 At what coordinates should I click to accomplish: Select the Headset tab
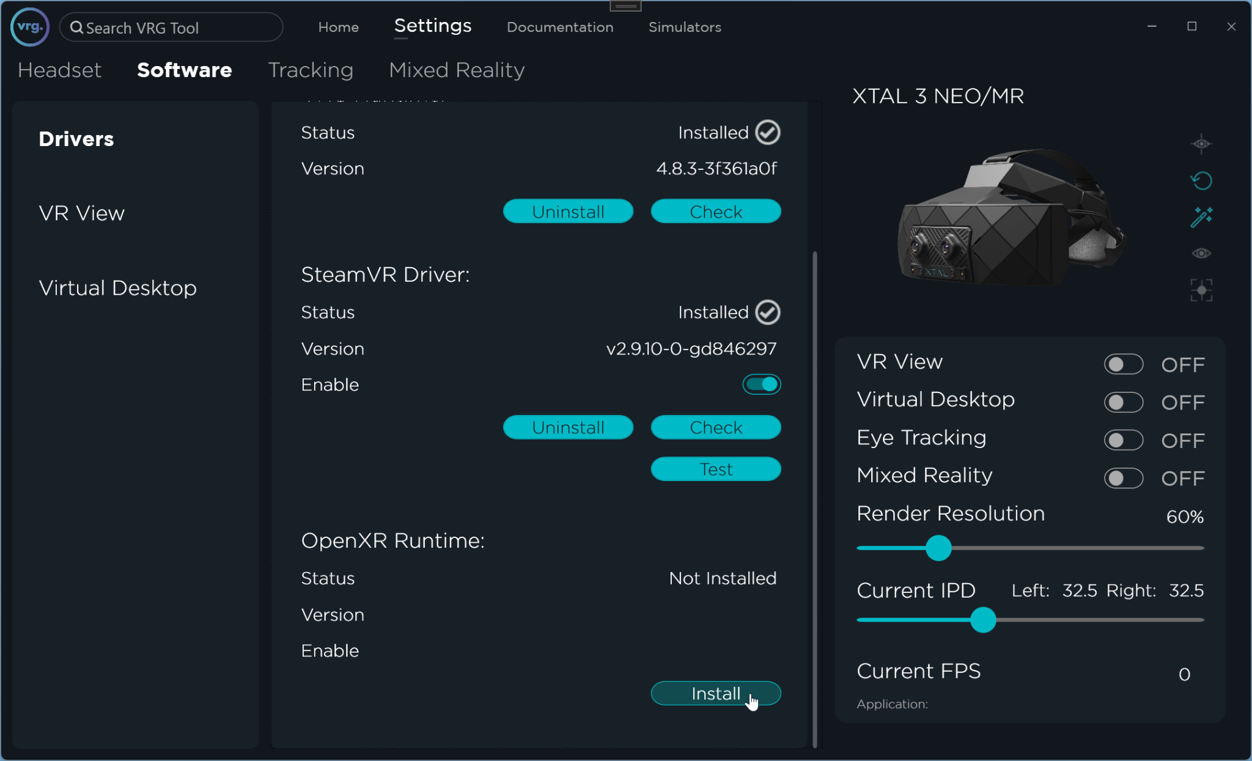click(59, 70)
